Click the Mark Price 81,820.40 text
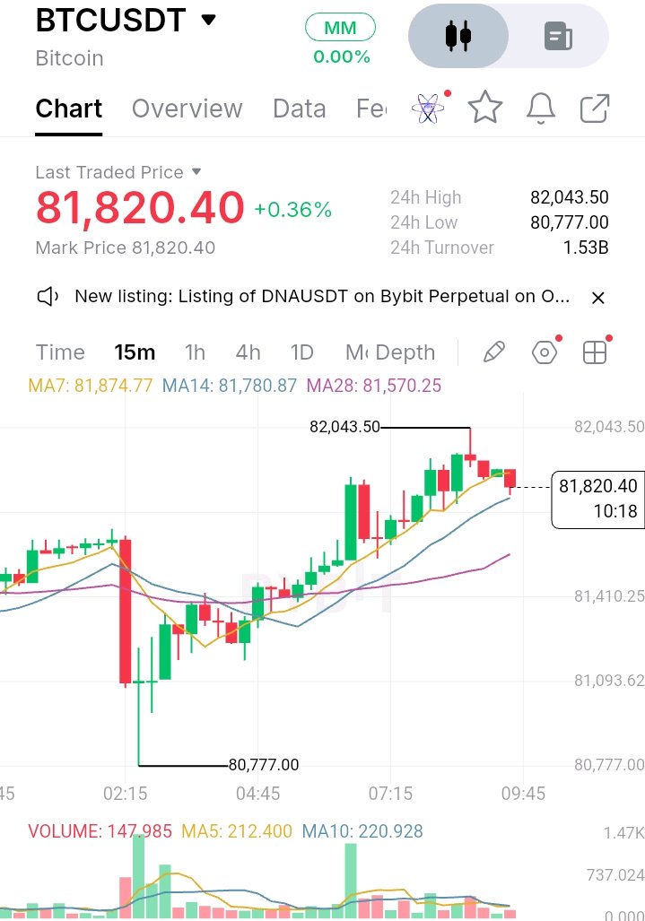This screenshot has height=921, width=645. tap(125, 248)
